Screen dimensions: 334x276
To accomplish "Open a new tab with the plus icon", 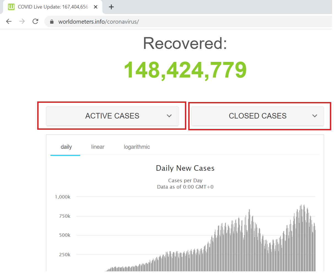I will 111,7.
